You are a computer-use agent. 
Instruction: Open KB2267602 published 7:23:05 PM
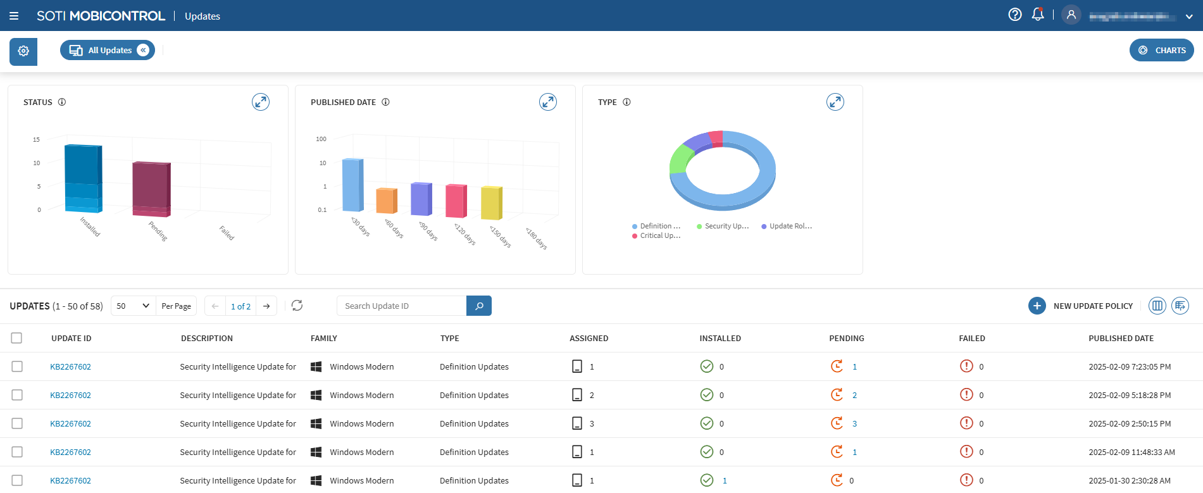pyautogui.click(x=71, y=367)
